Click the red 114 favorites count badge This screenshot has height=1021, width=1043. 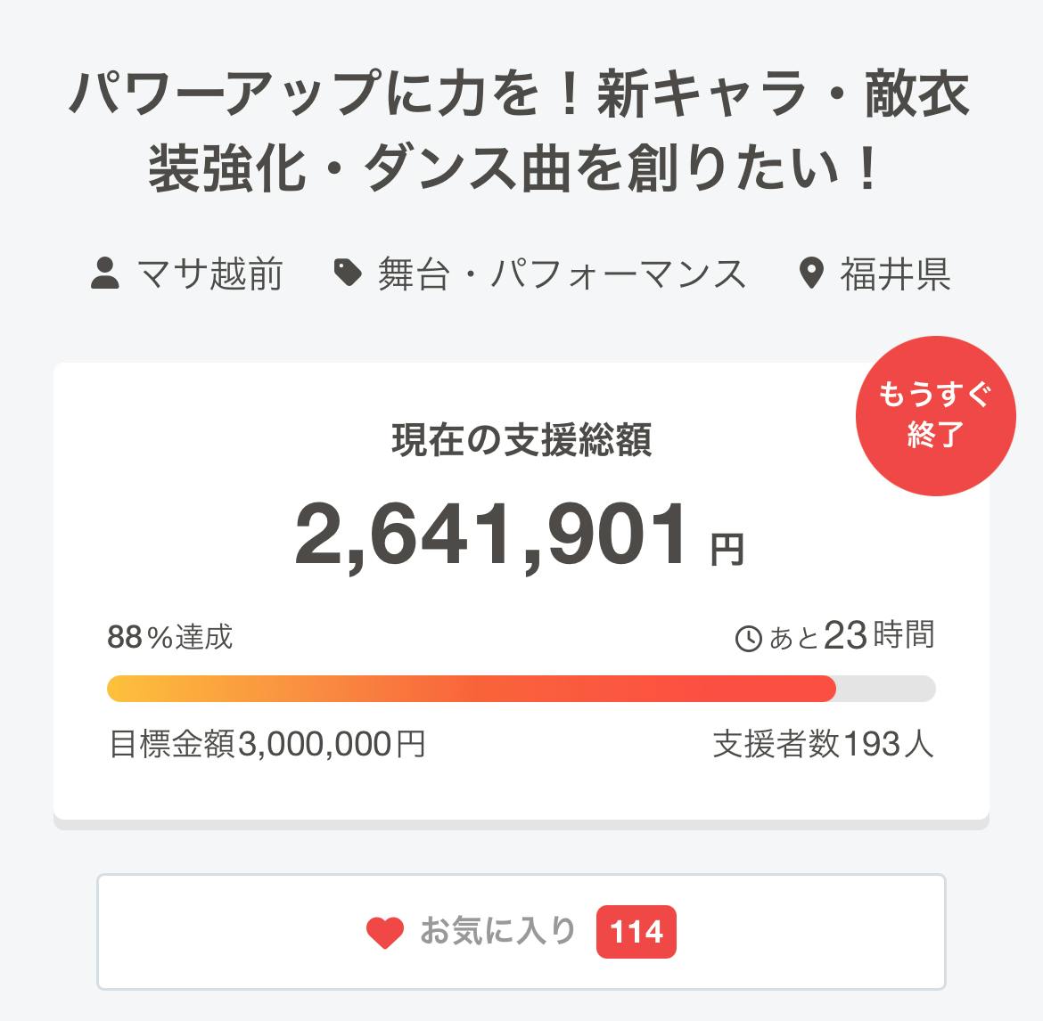click(636, 933)
